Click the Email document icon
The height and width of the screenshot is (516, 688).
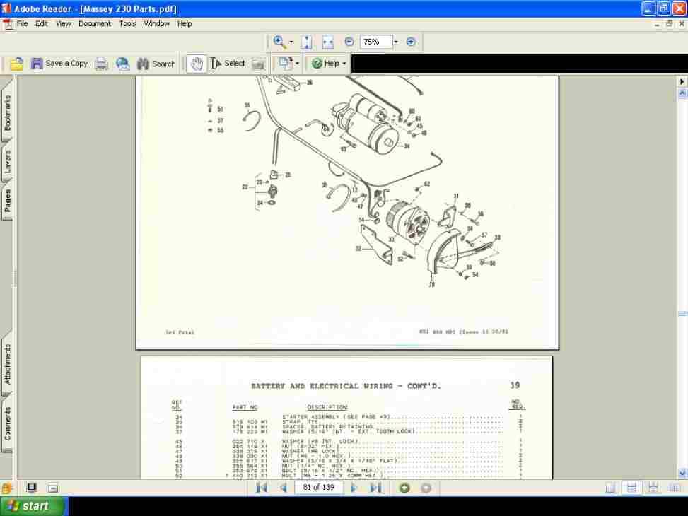[122, 63]
